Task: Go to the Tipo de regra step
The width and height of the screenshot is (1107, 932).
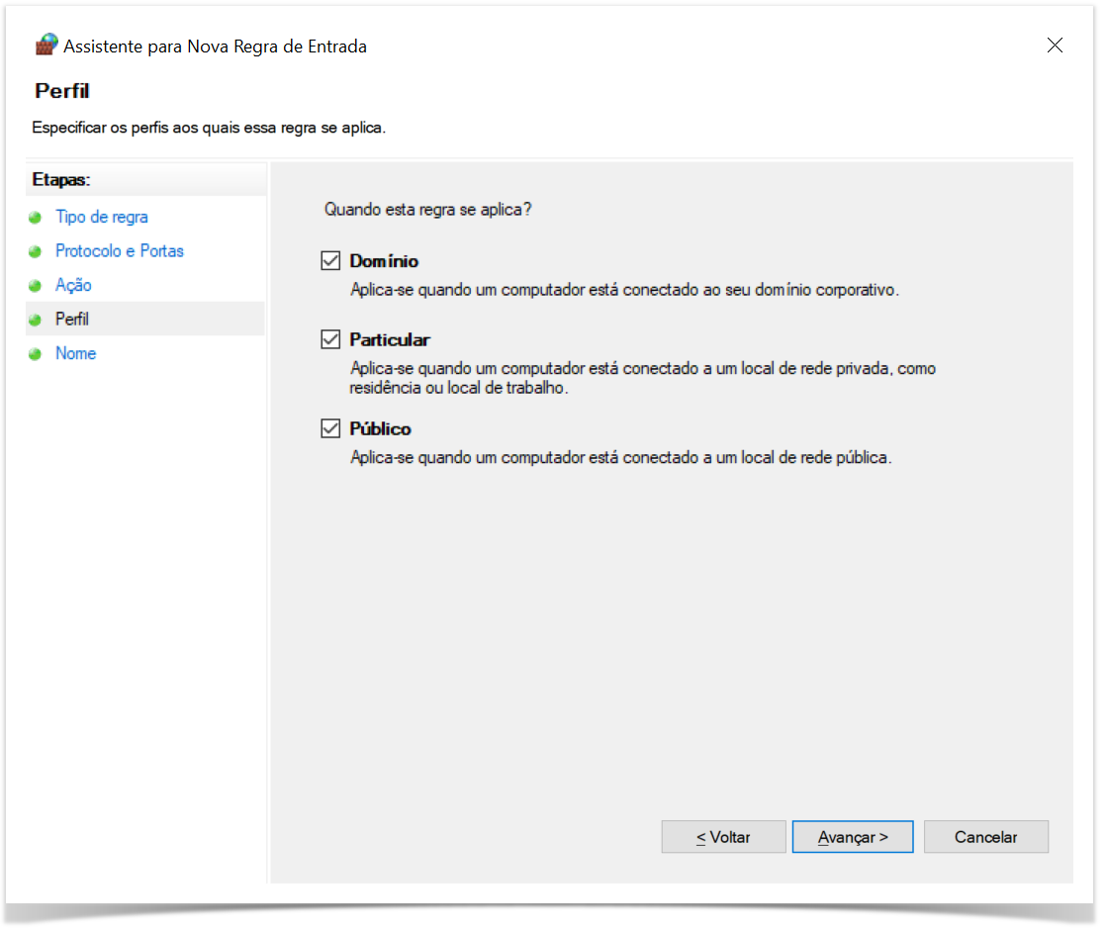Action: click(101, 218)
